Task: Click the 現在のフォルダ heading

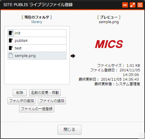Action: click(37, 17)
